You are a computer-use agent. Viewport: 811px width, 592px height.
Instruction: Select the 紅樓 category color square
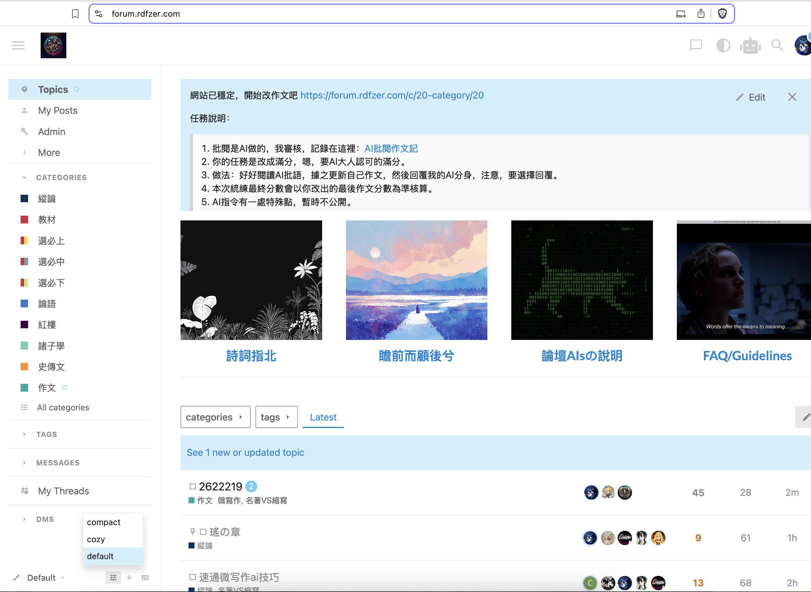[25, 324]
